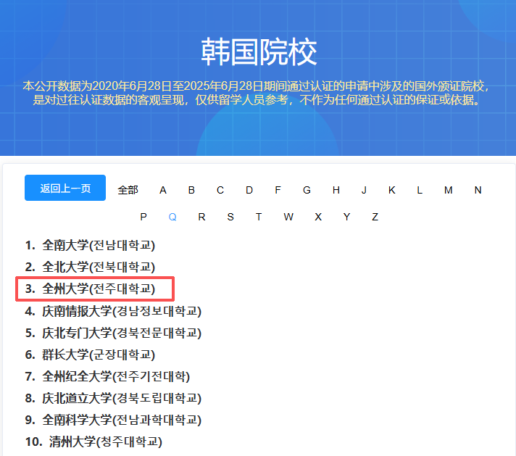This screenshot has height=456, width=516.
Task: Open 庆北专门大学 list item
Action: pyautogui.click(x=122, y=333)
